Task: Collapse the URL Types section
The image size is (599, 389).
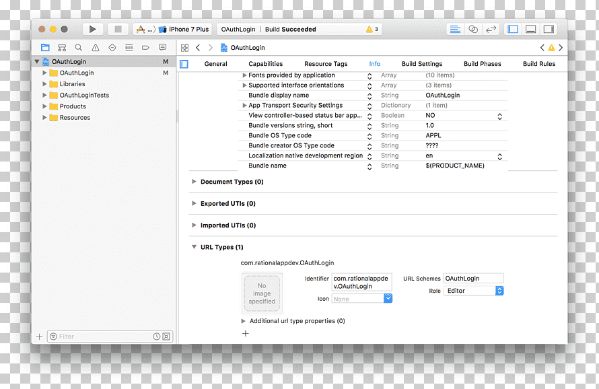Action: coord(194,247)
